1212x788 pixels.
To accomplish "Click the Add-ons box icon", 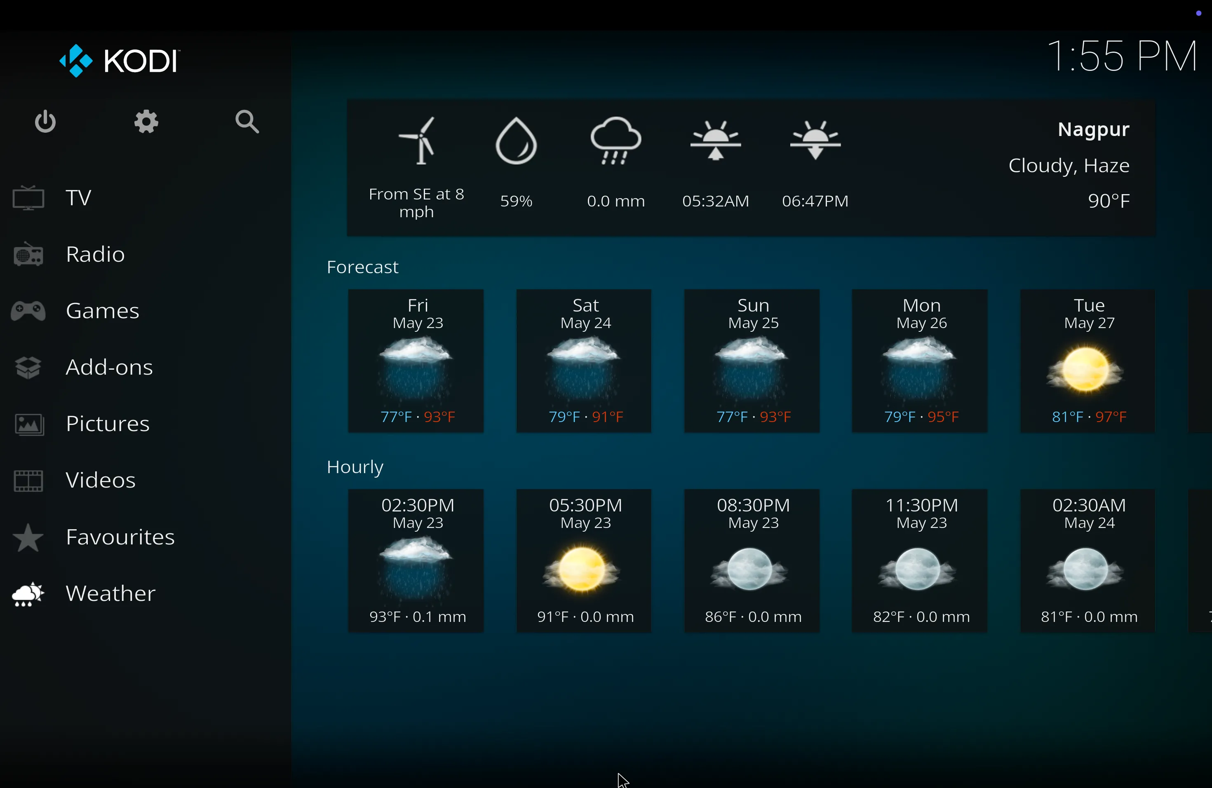I will [28, 367].
